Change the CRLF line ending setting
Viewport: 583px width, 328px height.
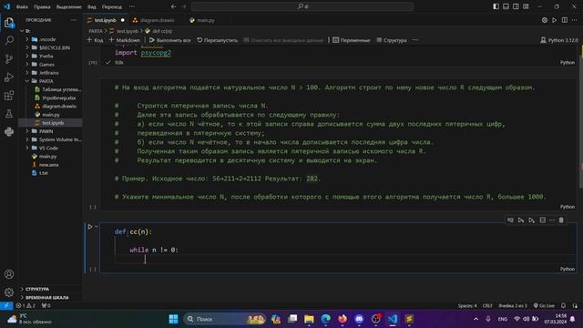click(x=487, y=306)
